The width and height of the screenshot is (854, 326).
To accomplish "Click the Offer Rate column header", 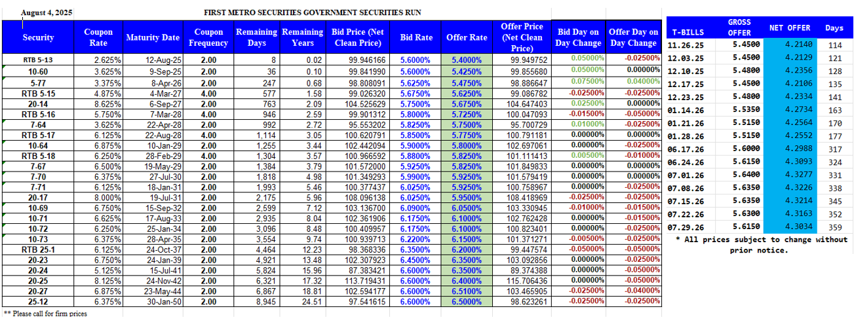I will pos(467,37).
